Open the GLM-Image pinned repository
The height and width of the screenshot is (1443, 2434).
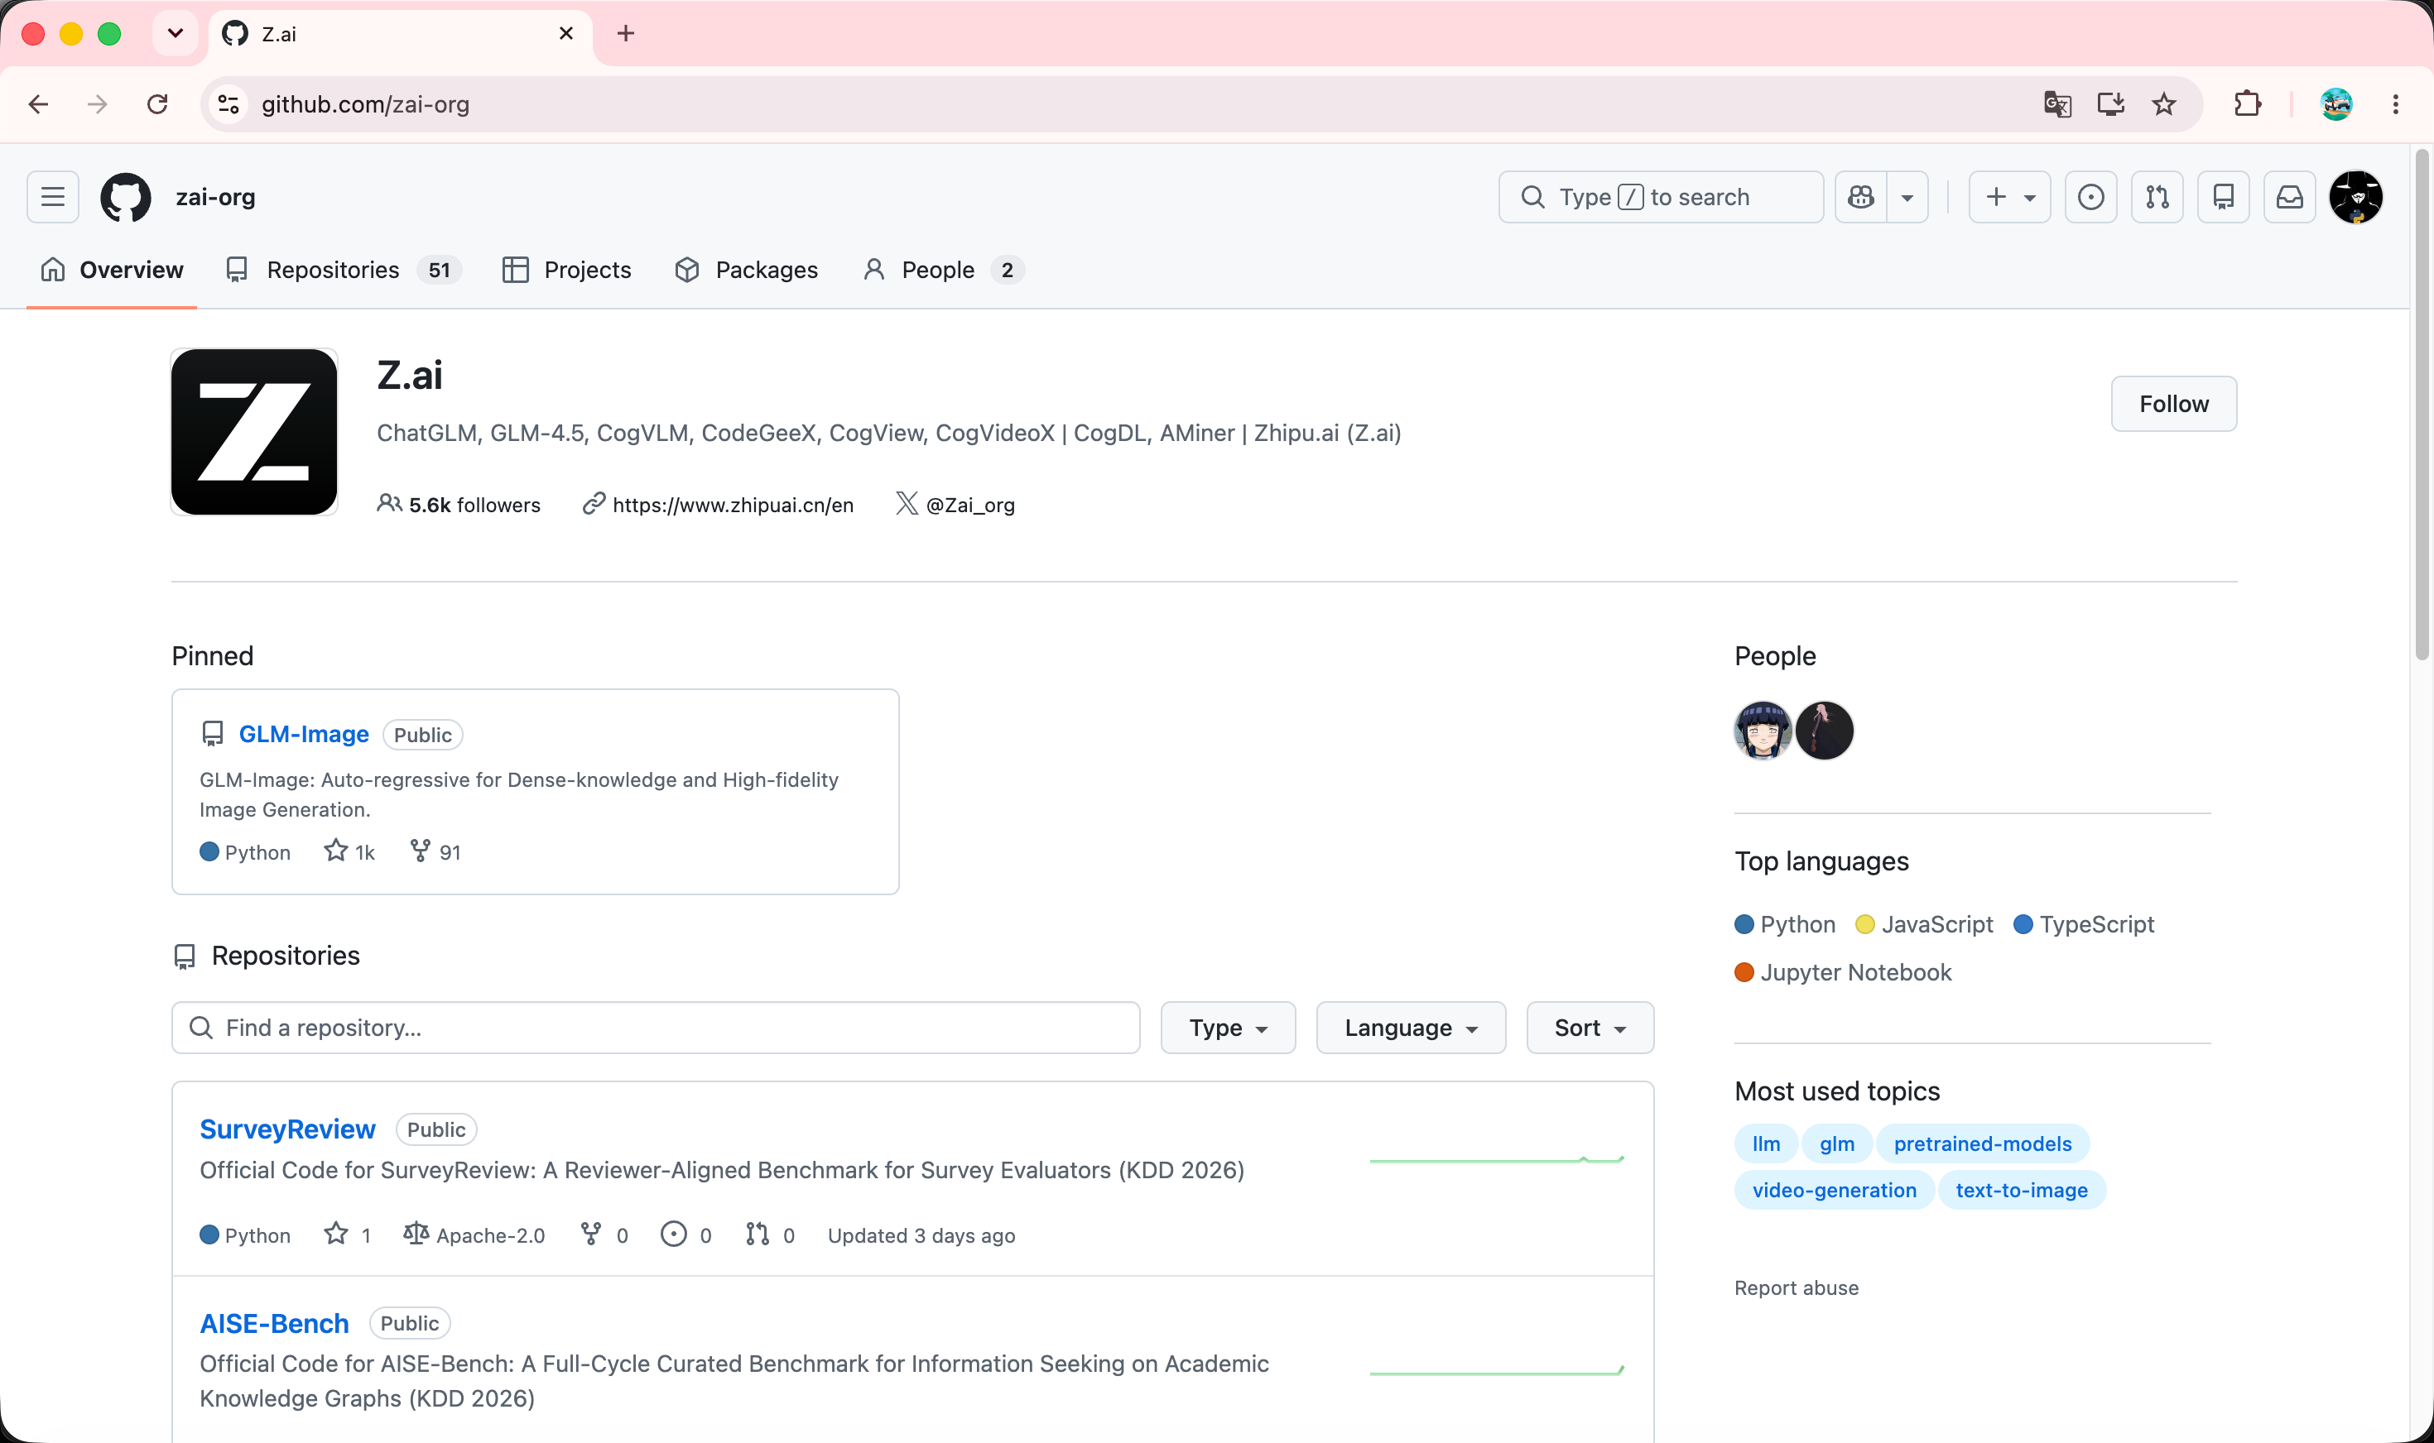point(304,734)
